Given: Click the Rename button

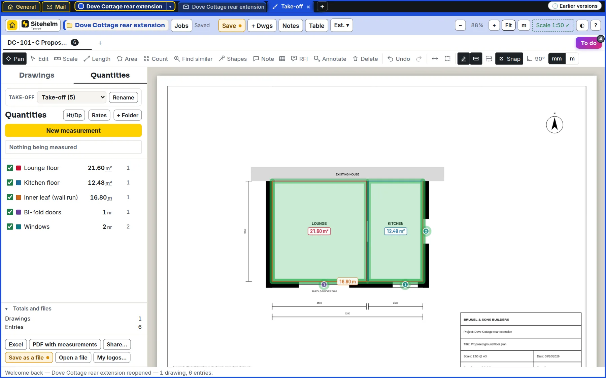Looking at the screenshot, I should tap(123, 97).
